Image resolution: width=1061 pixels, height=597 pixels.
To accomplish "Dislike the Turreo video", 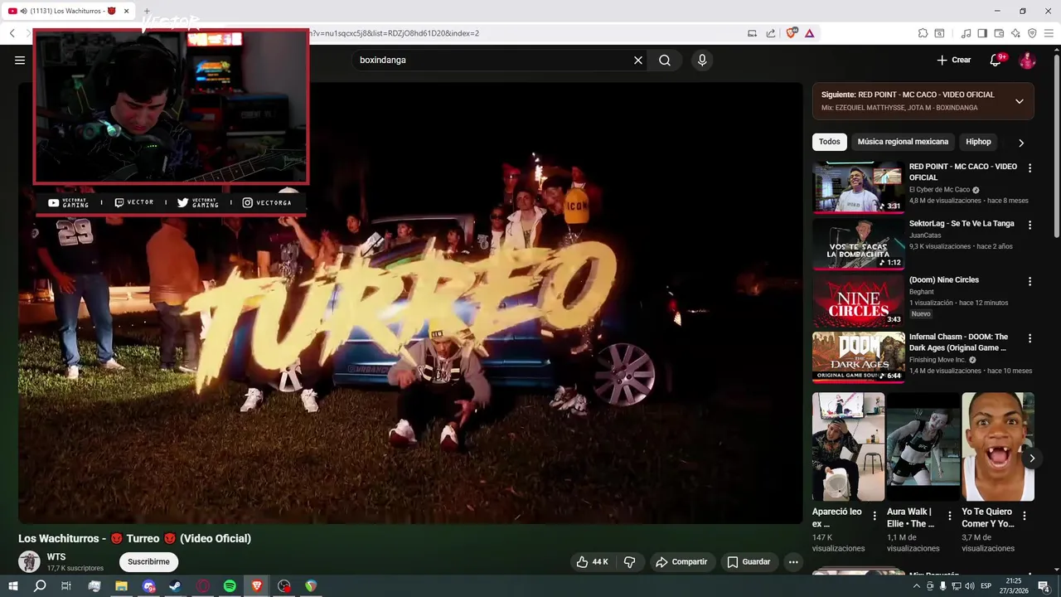I will point(630,561).
